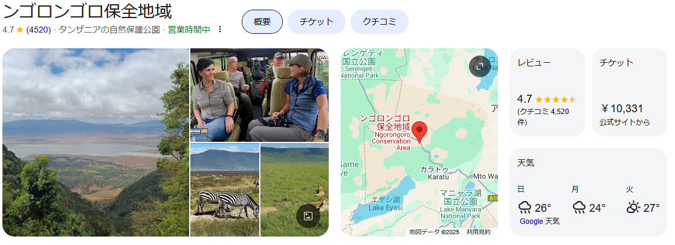Open the Google 天気 link
675x245 pixels.
pyautogui.click(x=540, y=221)
